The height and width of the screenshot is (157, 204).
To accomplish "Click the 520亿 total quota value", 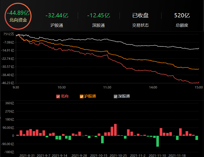I will [x=182, y=16].
